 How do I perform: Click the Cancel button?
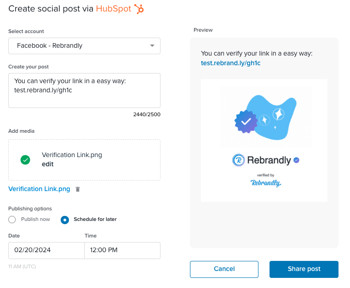click(224, 269)
